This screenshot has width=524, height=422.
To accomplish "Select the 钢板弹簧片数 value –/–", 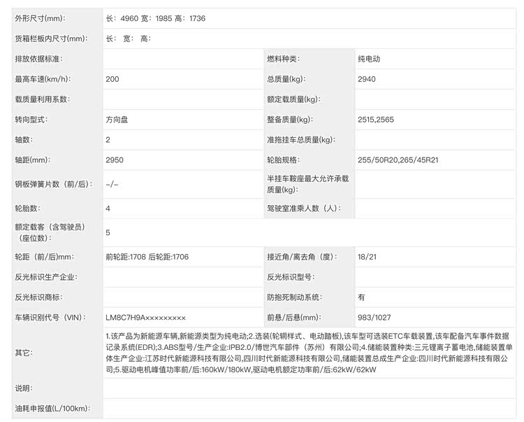I will (112, 184).
